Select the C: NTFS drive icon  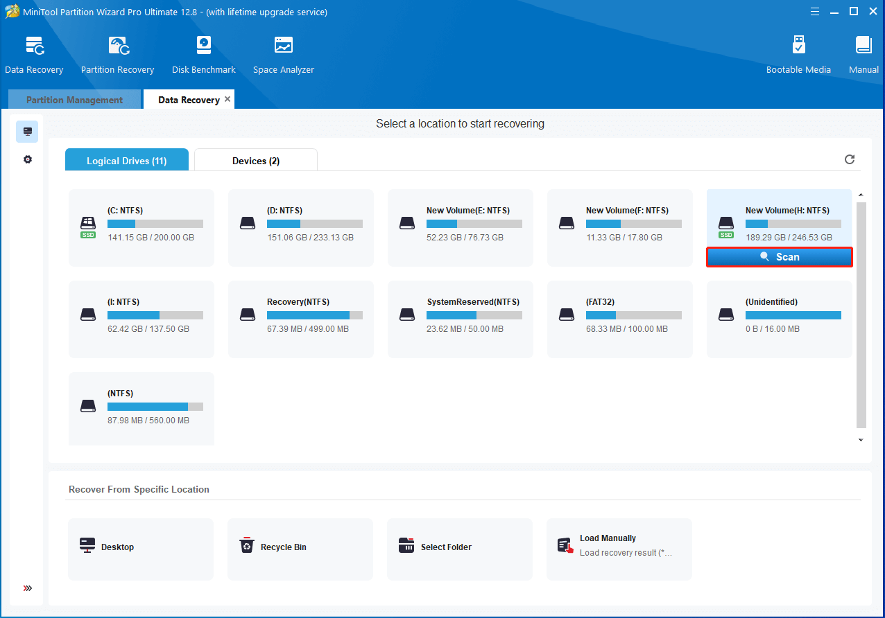(x=88, y=226)
